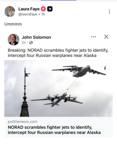Image resolution: width=117 pixels, height=144 pixels.
Task: Open the vertical three-dot post options menu
Action: [x=109, y=12]
